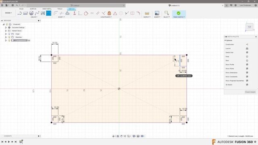Open the Modify dropdown menu
The height and width of the screenshot is (145, 258).
[x=61, y=17]
